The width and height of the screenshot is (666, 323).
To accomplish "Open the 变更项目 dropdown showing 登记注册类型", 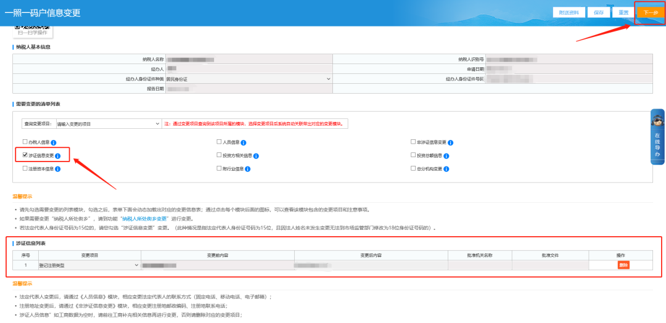I will coord(89,265).
